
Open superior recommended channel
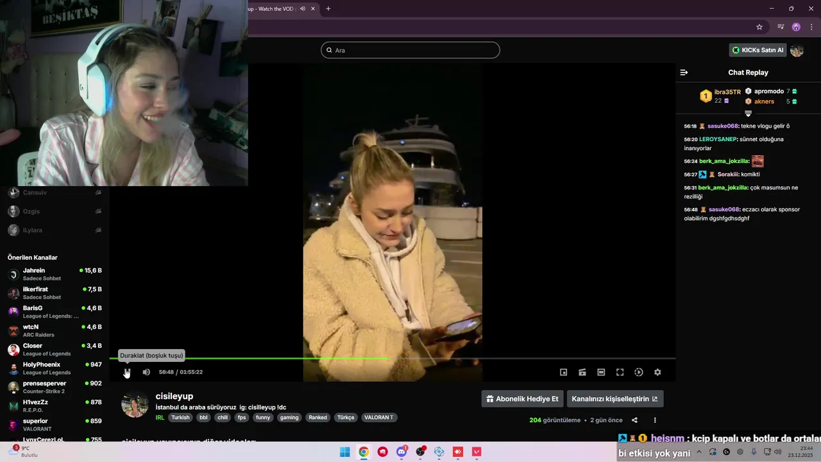[55, 425]
